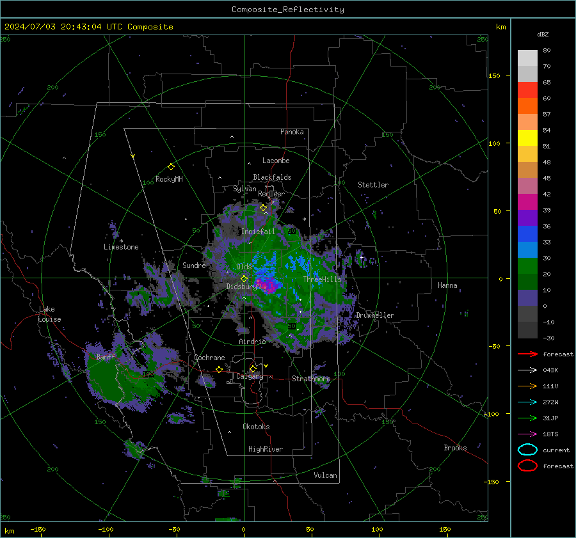Click the yellow diamond marker beside Cochrane
This screenshot has width=576, height=538.
[219, 369]
